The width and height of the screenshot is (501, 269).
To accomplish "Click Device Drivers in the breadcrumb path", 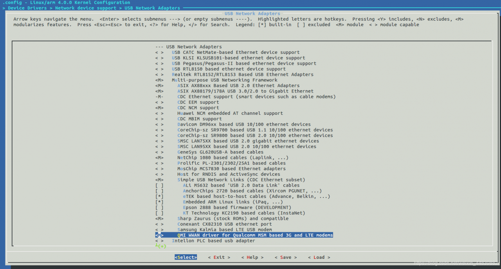I will click(27, 8).
